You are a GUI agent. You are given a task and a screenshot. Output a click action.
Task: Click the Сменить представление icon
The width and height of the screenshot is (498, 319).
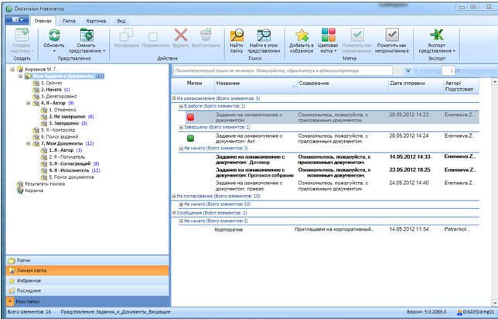tap(87, 33)
